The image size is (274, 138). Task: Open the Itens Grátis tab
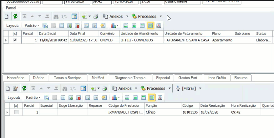click(217, 78)
